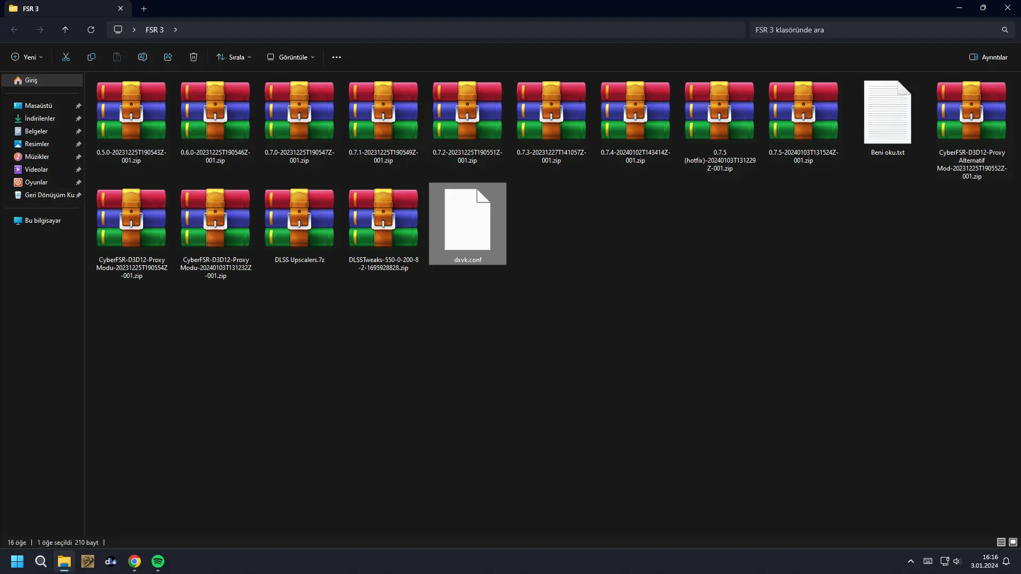Close the FSR 3 tab

tap(121, 9)
